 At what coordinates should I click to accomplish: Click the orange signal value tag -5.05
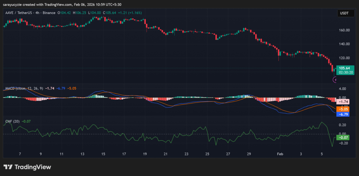pyautogui.click(x=344, y=108)
